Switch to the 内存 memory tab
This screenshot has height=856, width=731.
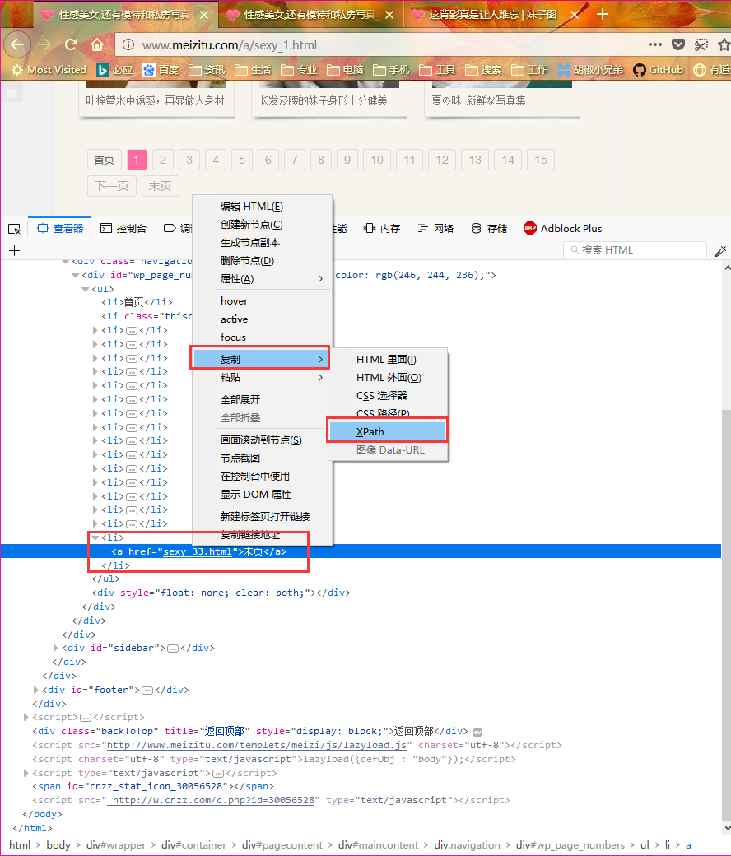pyautogui.click(x=382, y=228)
